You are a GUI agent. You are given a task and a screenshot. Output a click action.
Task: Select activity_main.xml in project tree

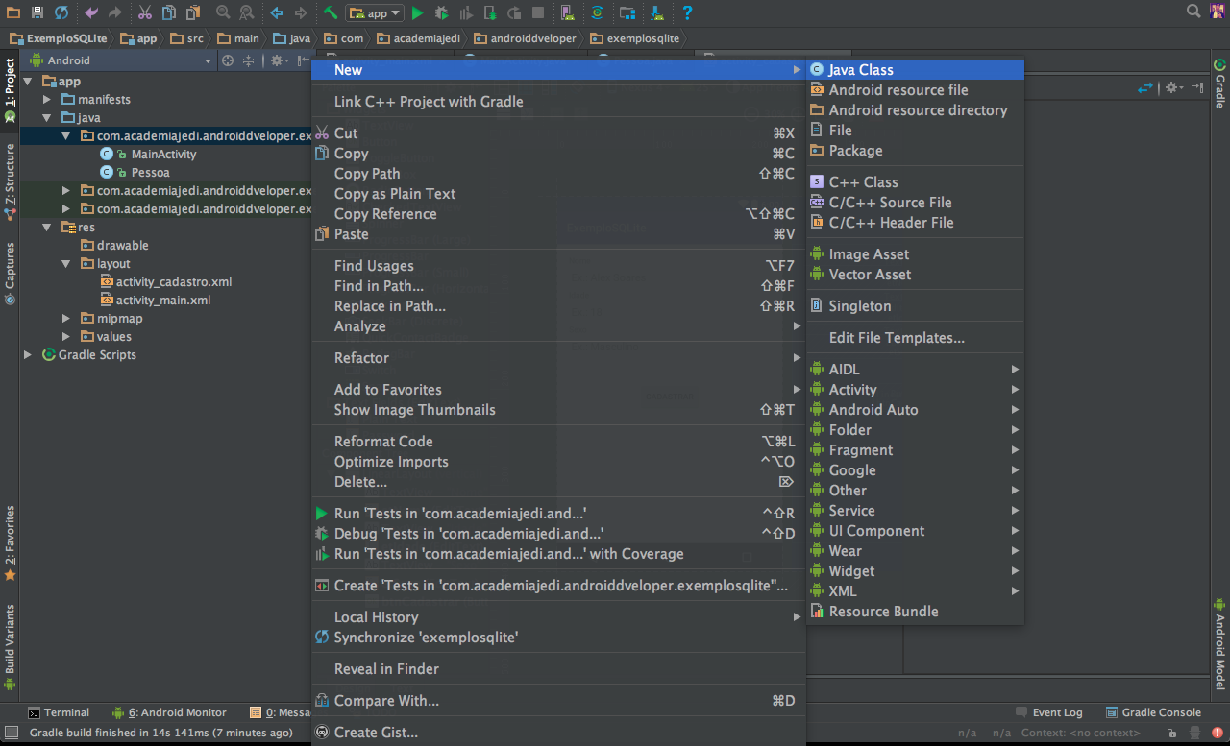pyautogui.click(x=162, y=301)
